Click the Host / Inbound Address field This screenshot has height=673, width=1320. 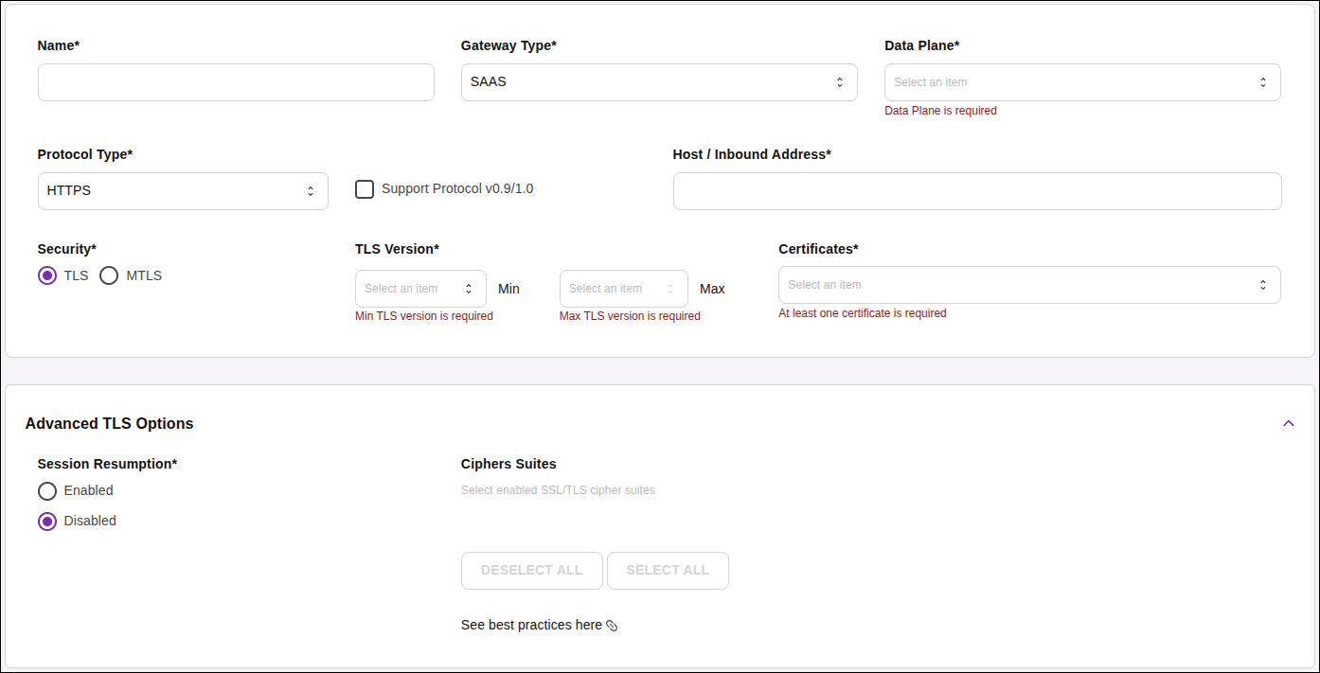pos(976,190)
